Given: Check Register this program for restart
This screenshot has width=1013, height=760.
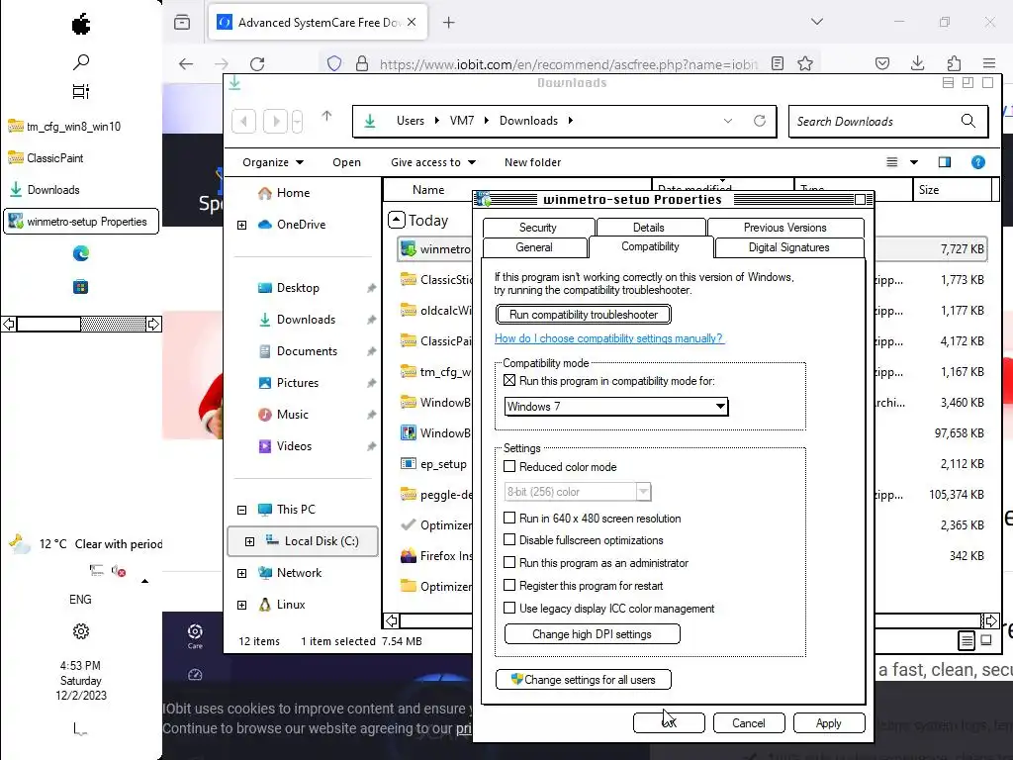Looking at the screenshot, I should 509,585.
